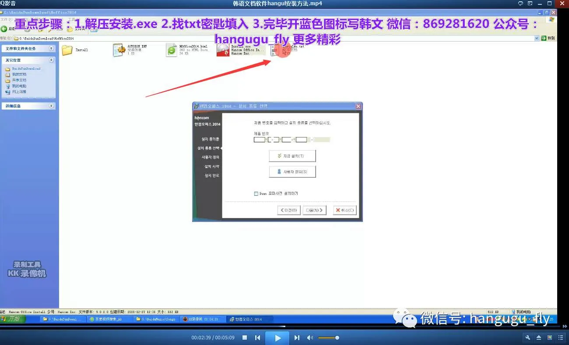Viewport: 569px width, 345px height.
Task: Open 共享文档 in the sidebar
Action: point(19,80)
